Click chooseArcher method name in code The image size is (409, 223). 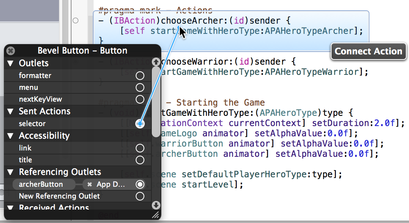click(192, 20)
